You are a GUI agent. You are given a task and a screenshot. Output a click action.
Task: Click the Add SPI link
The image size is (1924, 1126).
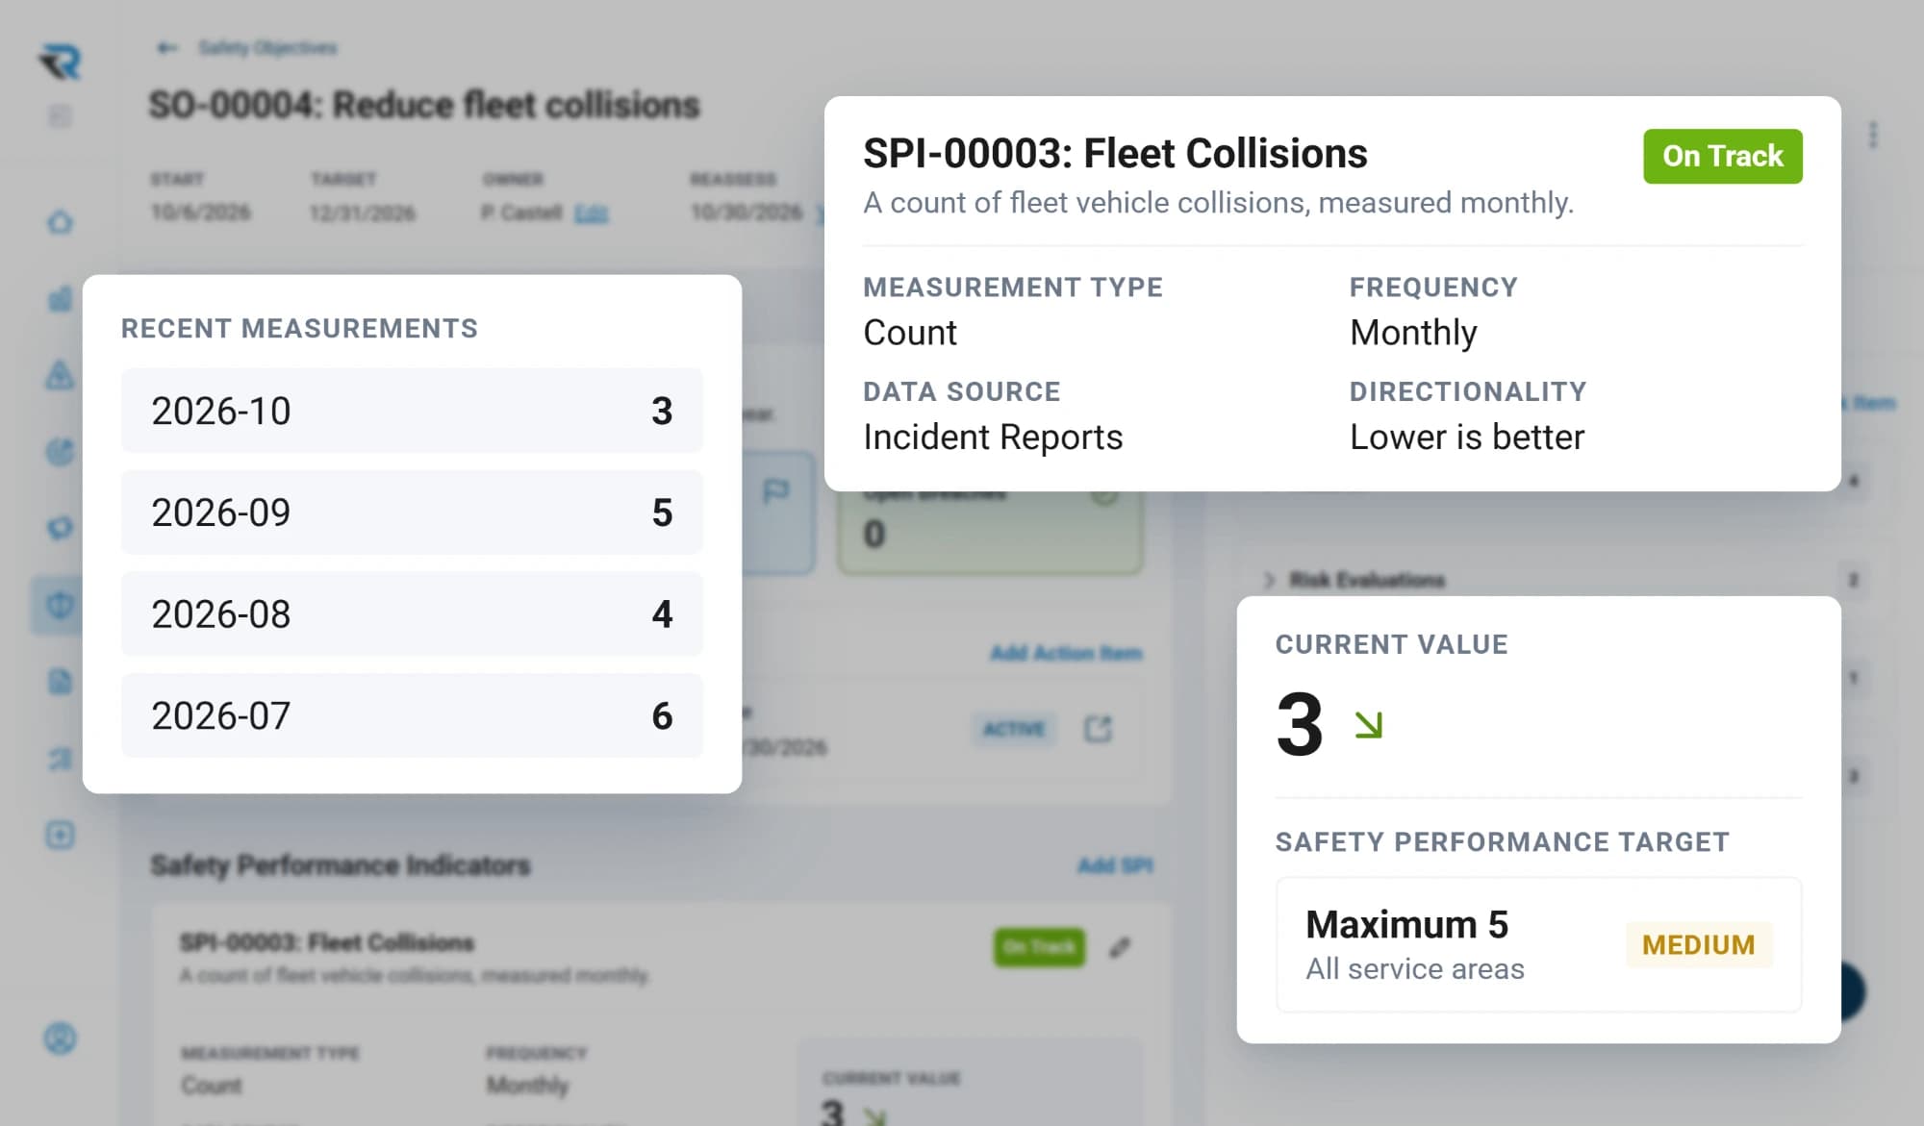tap(1115, 865)
